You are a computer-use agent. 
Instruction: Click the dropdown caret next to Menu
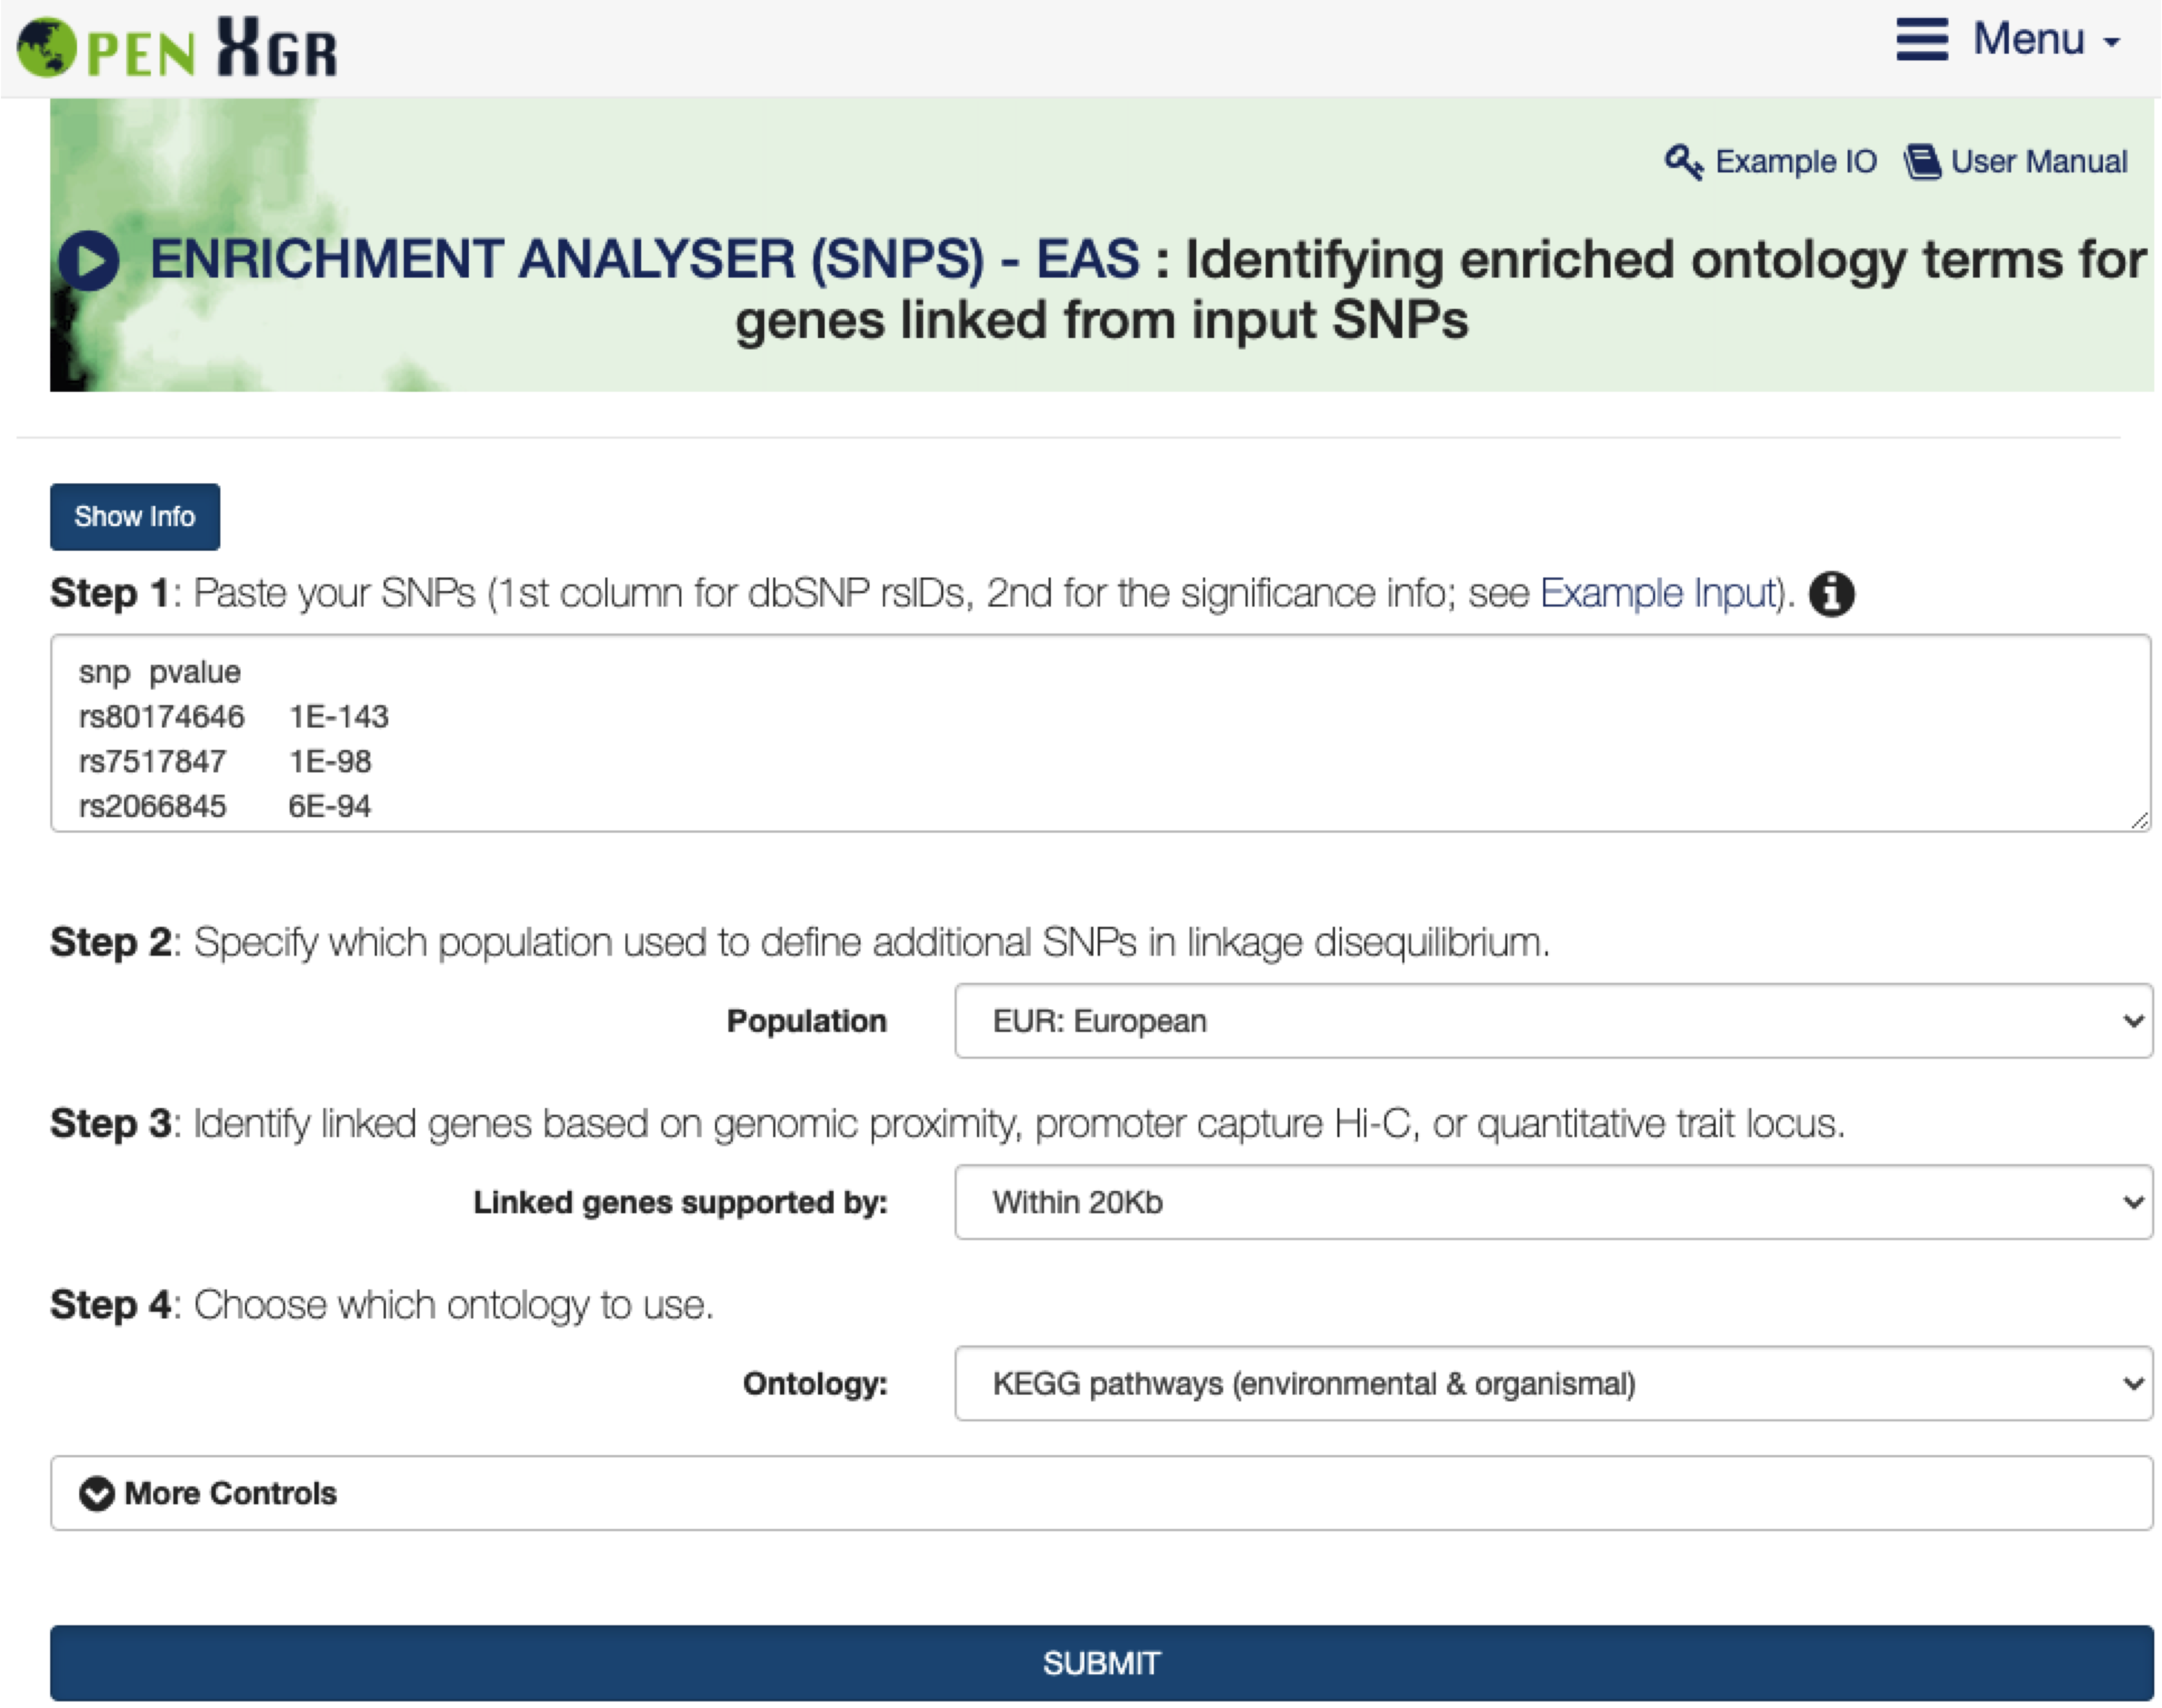pos(2112,43)
